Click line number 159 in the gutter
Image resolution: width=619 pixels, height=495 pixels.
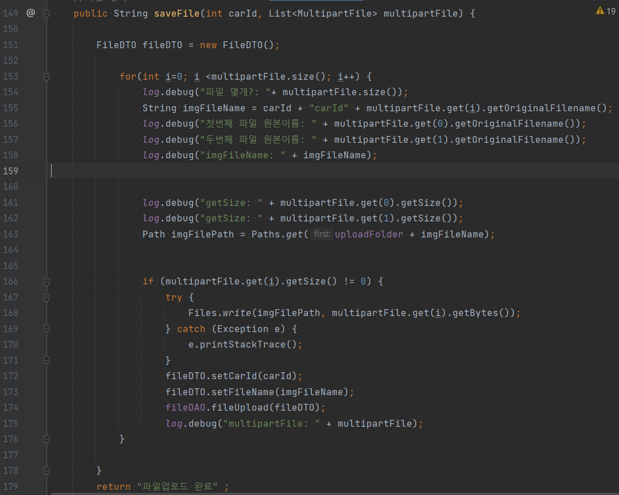[x=11, y=171]
